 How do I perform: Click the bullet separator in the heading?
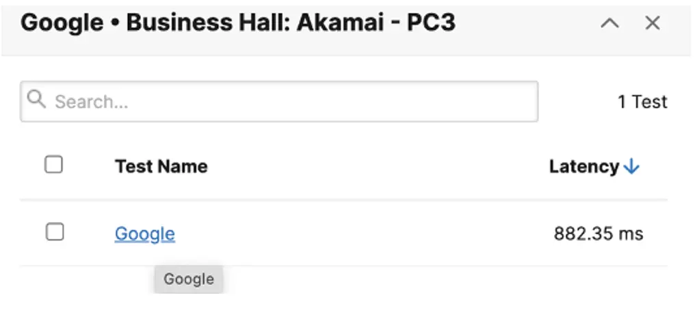pos(116,24)
